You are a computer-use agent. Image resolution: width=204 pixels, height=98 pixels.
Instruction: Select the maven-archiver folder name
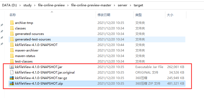click(x=27, y=50)
